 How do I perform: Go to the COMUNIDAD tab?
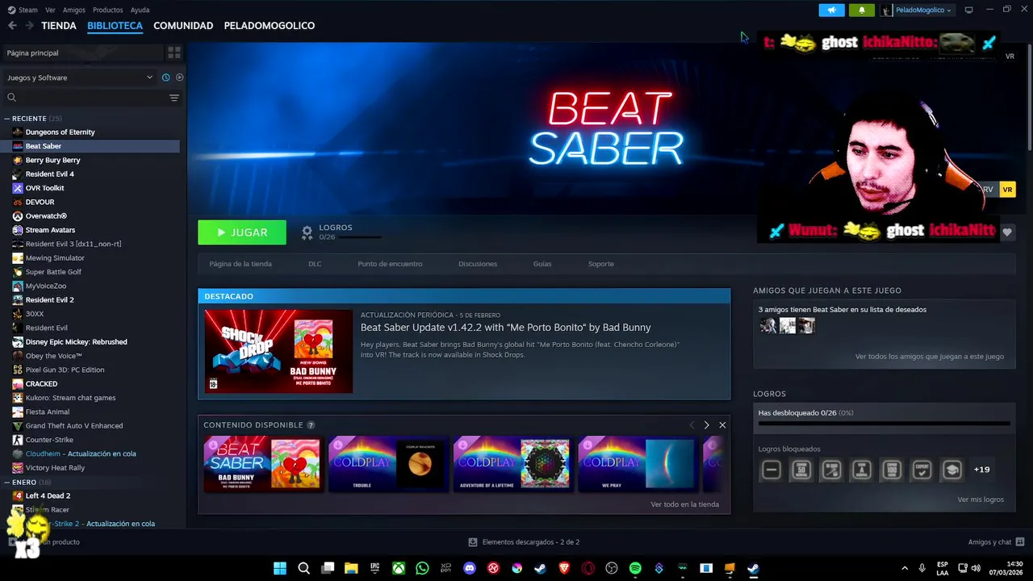coord(183,26)
